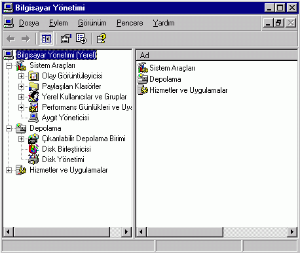The image size is (300, 253).
Task: Open the Help toolbar icon
Action: [102, 39]
